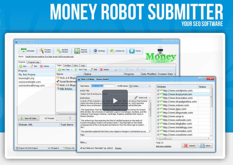Click the Paste task icon
Screen dimensions: 233x165
pyautogui.click(x=141, y=70)
